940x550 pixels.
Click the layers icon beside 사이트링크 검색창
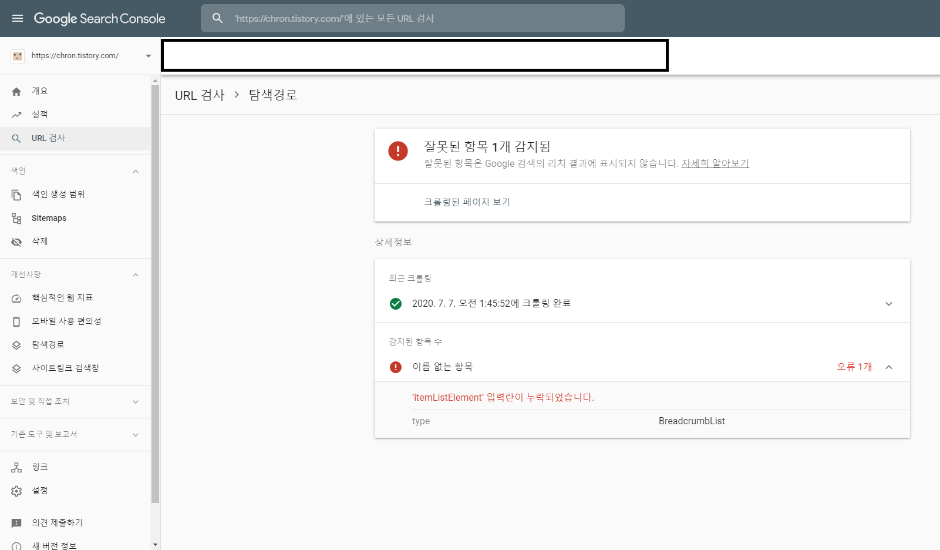[16, 368]
